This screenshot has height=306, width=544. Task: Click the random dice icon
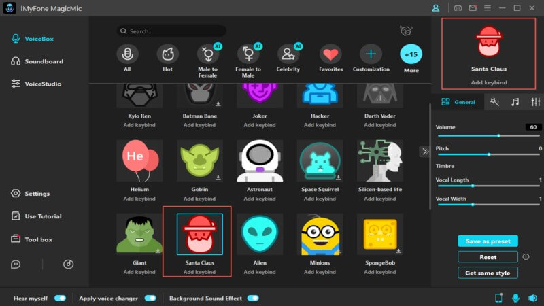point(406,31)
